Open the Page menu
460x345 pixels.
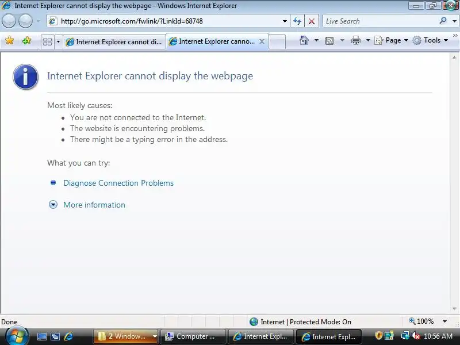392,40
